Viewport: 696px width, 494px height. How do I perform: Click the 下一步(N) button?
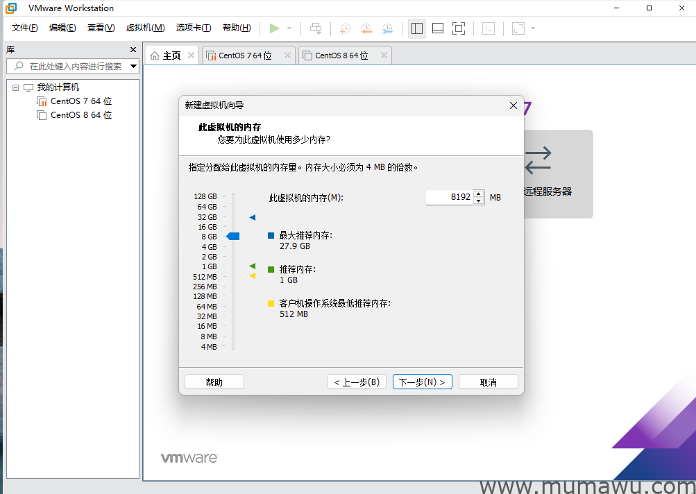point(422,381)
